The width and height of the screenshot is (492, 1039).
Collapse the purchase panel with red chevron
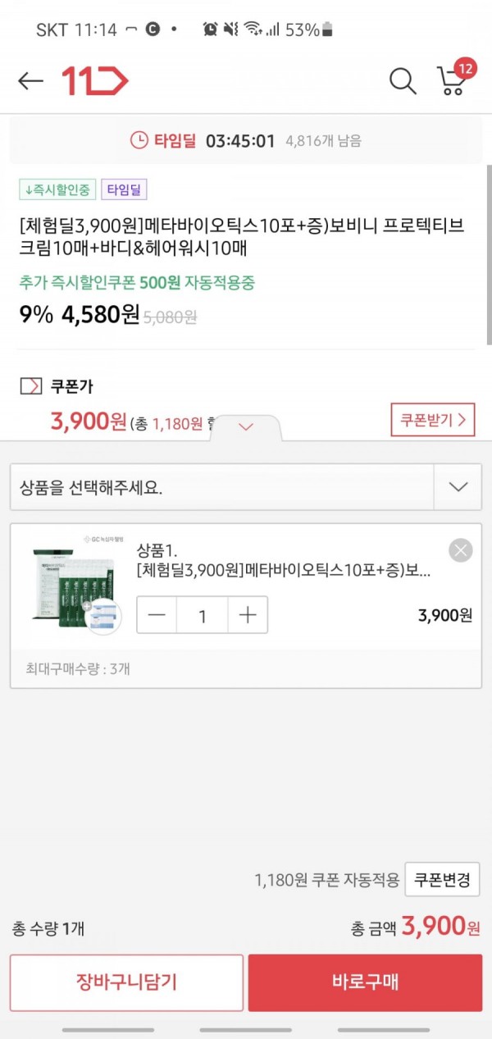[x=246, y=426]
